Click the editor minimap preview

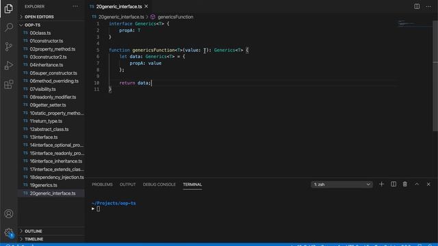pos(415,23)
